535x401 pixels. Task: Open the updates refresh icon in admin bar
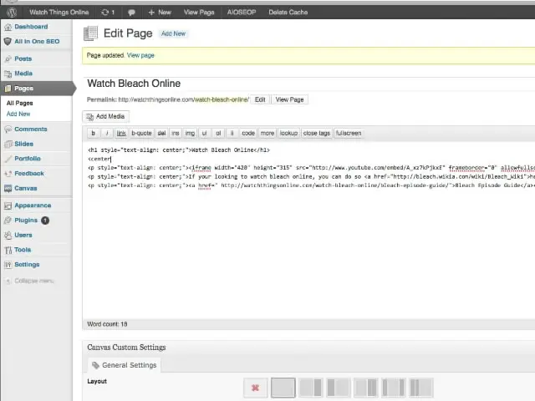104,13
